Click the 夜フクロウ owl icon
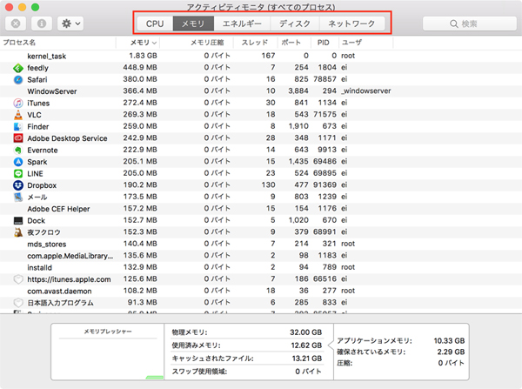The height and width of the screenshot is (389, 522). 18,232
